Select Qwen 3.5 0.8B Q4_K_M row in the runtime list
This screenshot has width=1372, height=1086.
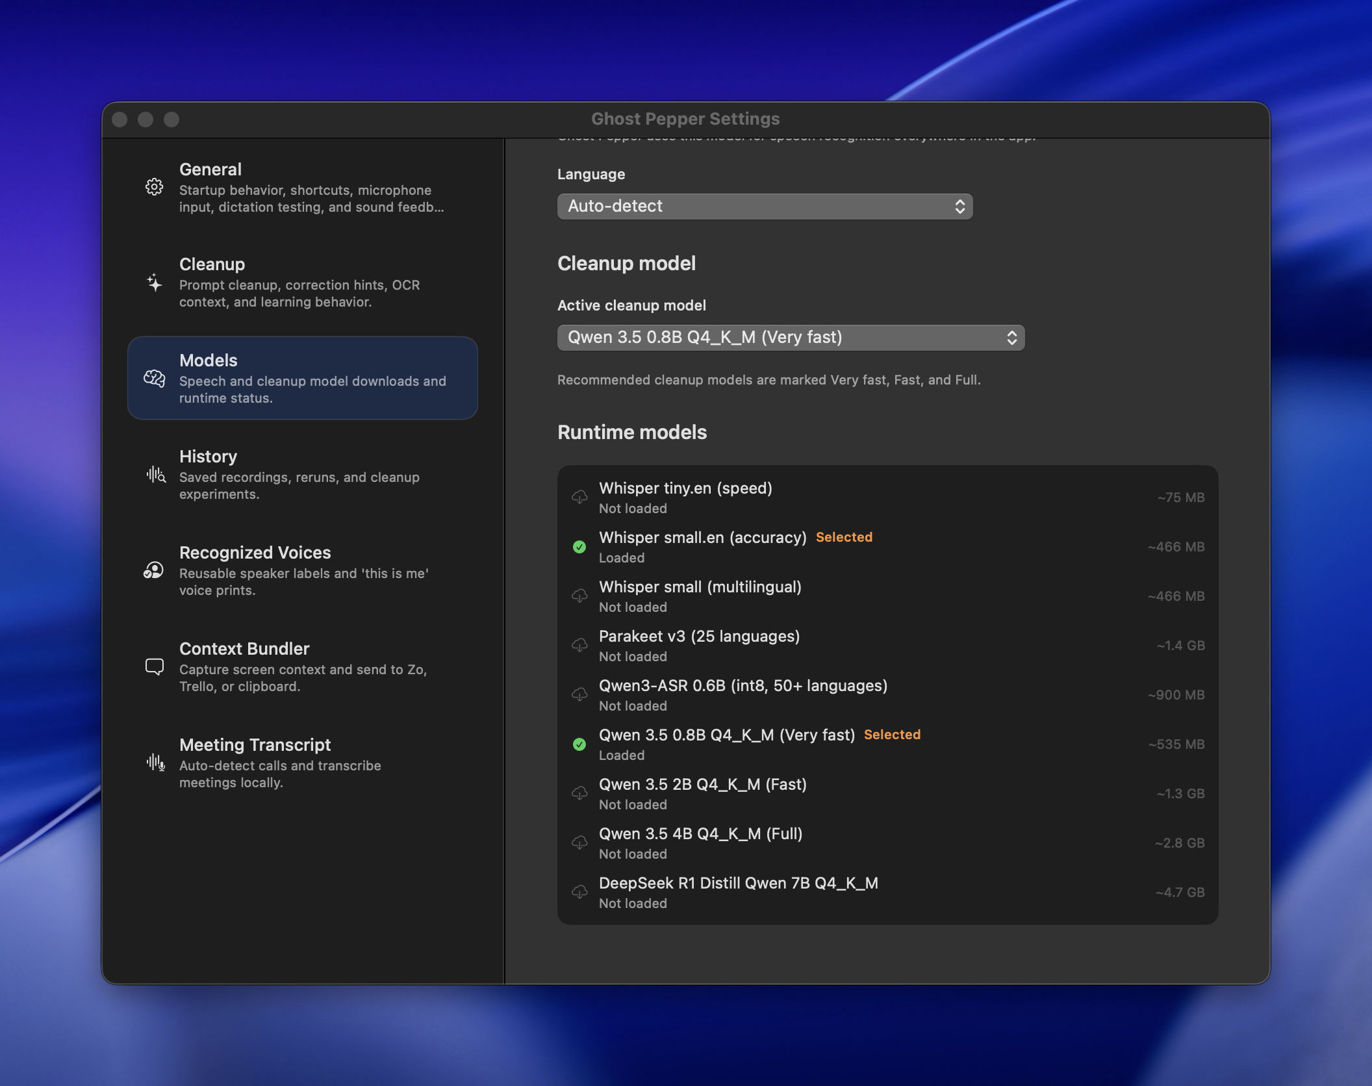pyautogui.click(x=887, y=744)
